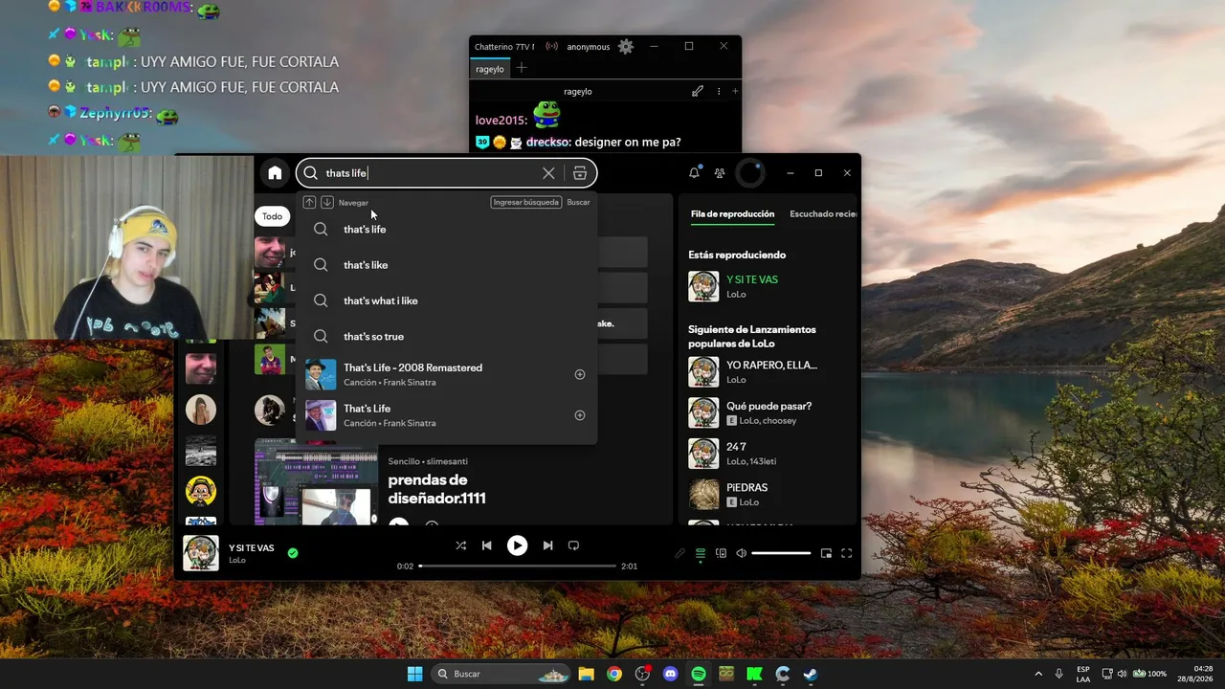This screenshot has width=1225, height=689.
Task: Add That's Life song to library
Action: tap(580, 415)
